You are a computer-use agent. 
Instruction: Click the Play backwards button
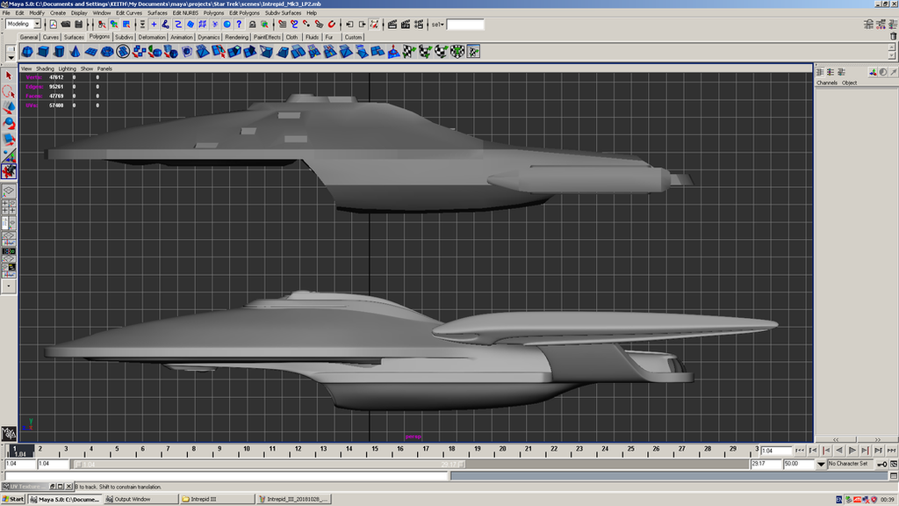click(838, 451)
